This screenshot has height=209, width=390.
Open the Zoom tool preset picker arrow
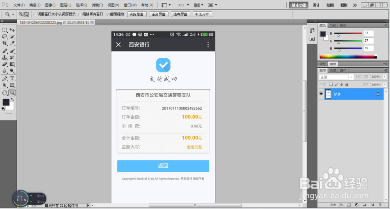click(13, 14)
